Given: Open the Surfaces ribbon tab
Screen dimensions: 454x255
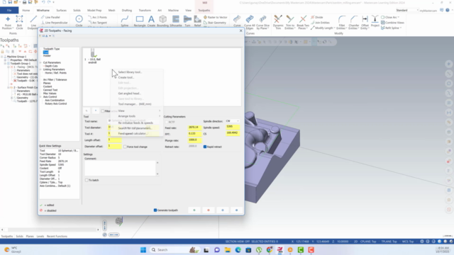Looking at the screenshot, I should coord(61,11).
